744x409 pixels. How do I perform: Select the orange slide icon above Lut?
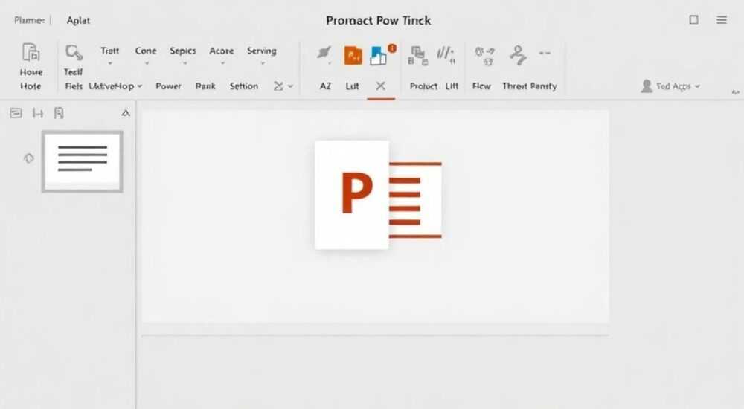[353, 56]
